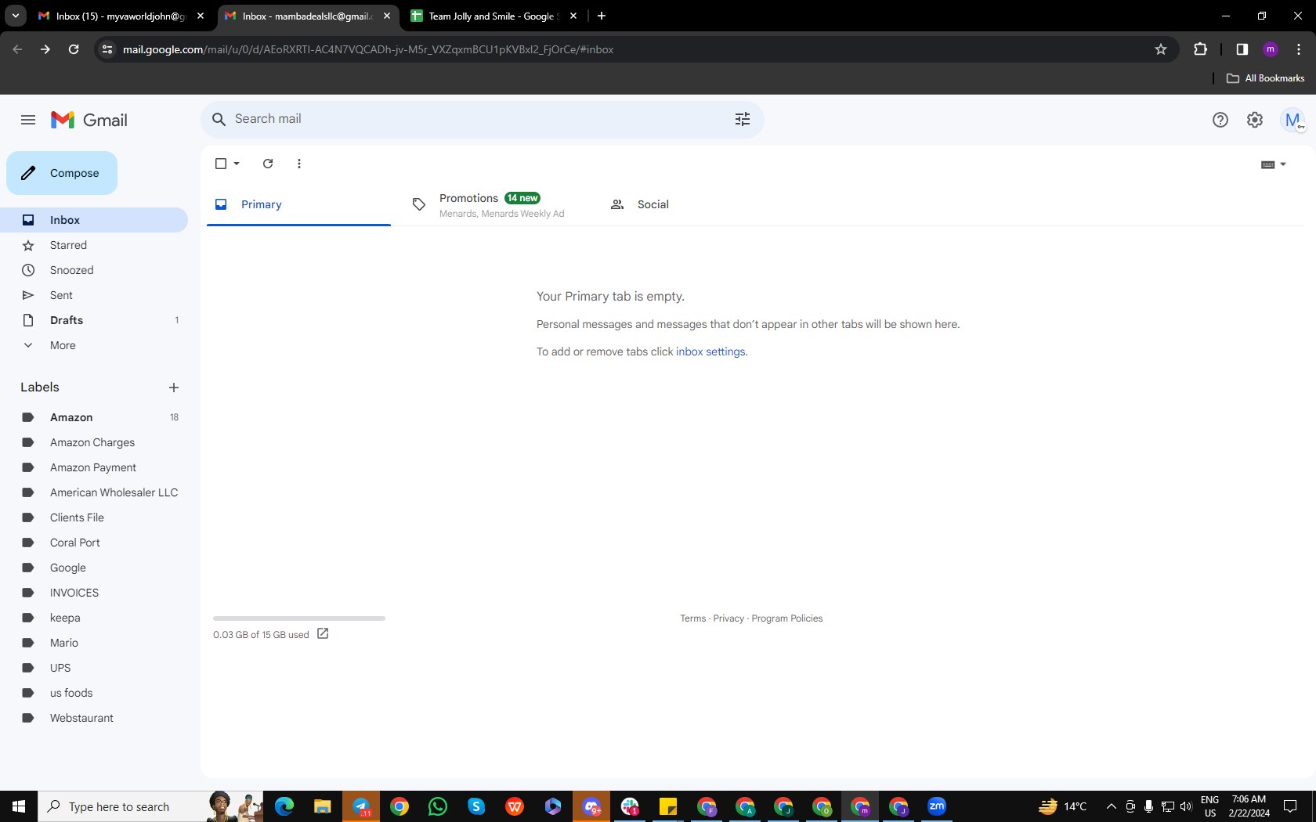Open Windows Start menu
This screenshot has width=1316, height=822.
pyautogui.click(x=19, y=806)
